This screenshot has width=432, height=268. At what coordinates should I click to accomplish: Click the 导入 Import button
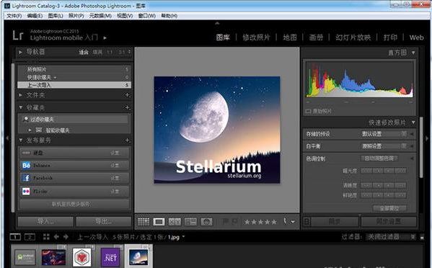click(45, 221)
